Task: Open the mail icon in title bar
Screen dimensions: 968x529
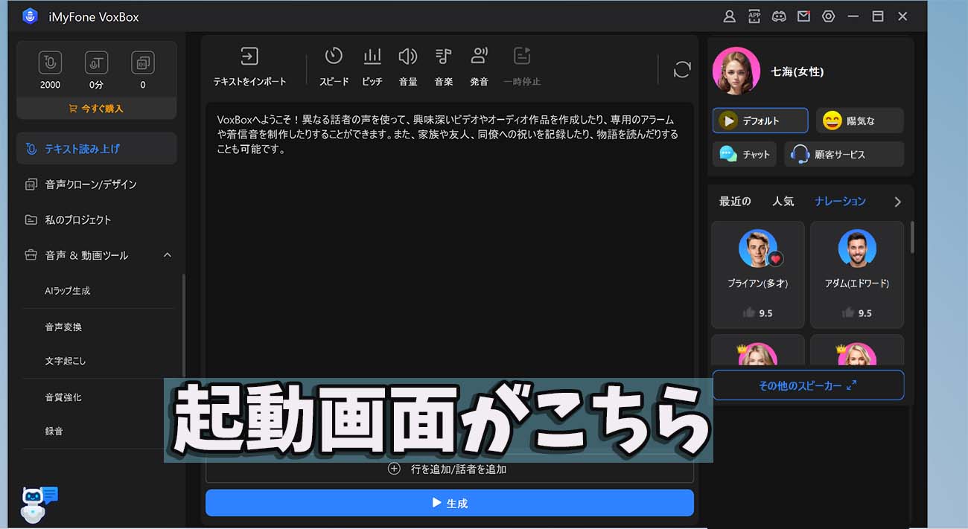Action: [803, 16]
